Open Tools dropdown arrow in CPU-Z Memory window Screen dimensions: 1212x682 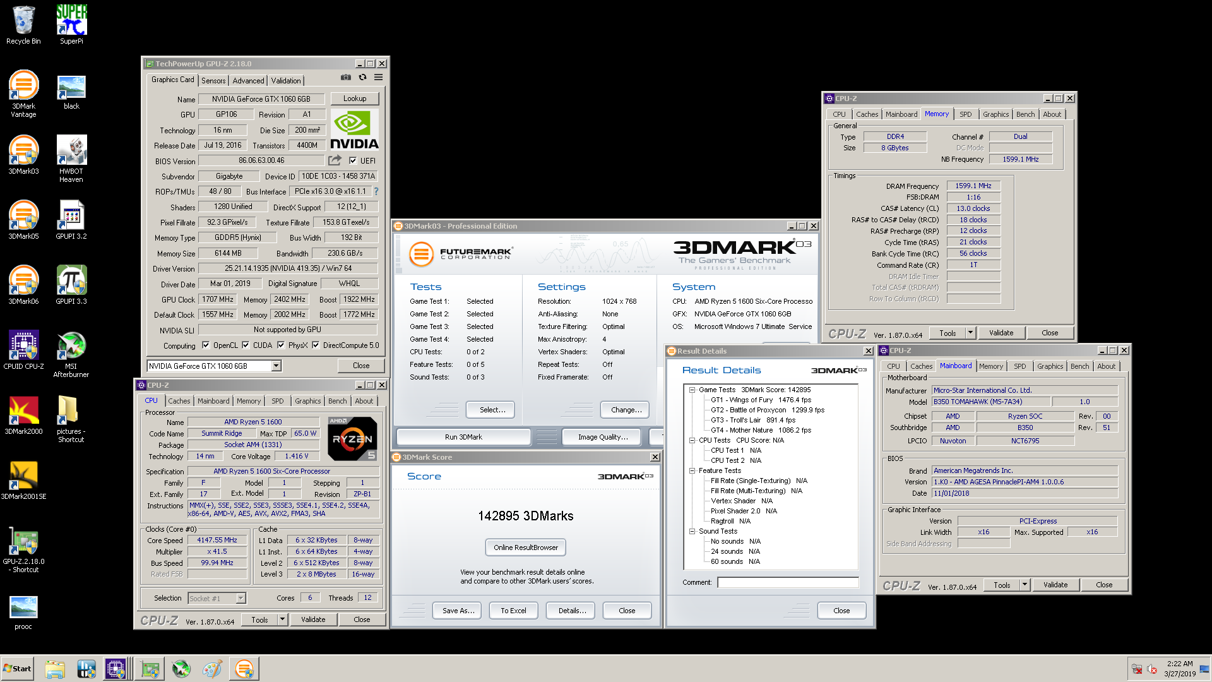970,333
